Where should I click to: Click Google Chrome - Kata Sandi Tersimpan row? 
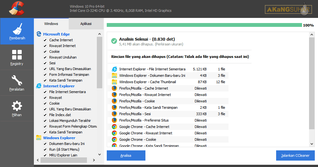[x=168, y=145]
